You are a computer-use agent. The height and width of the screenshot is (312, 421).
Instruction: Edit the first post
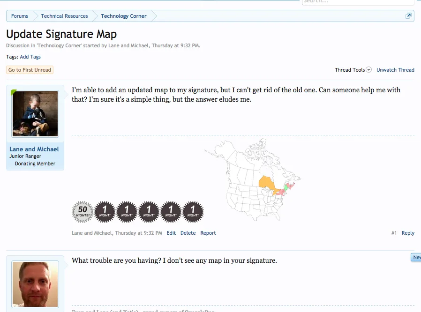[171, 233]
